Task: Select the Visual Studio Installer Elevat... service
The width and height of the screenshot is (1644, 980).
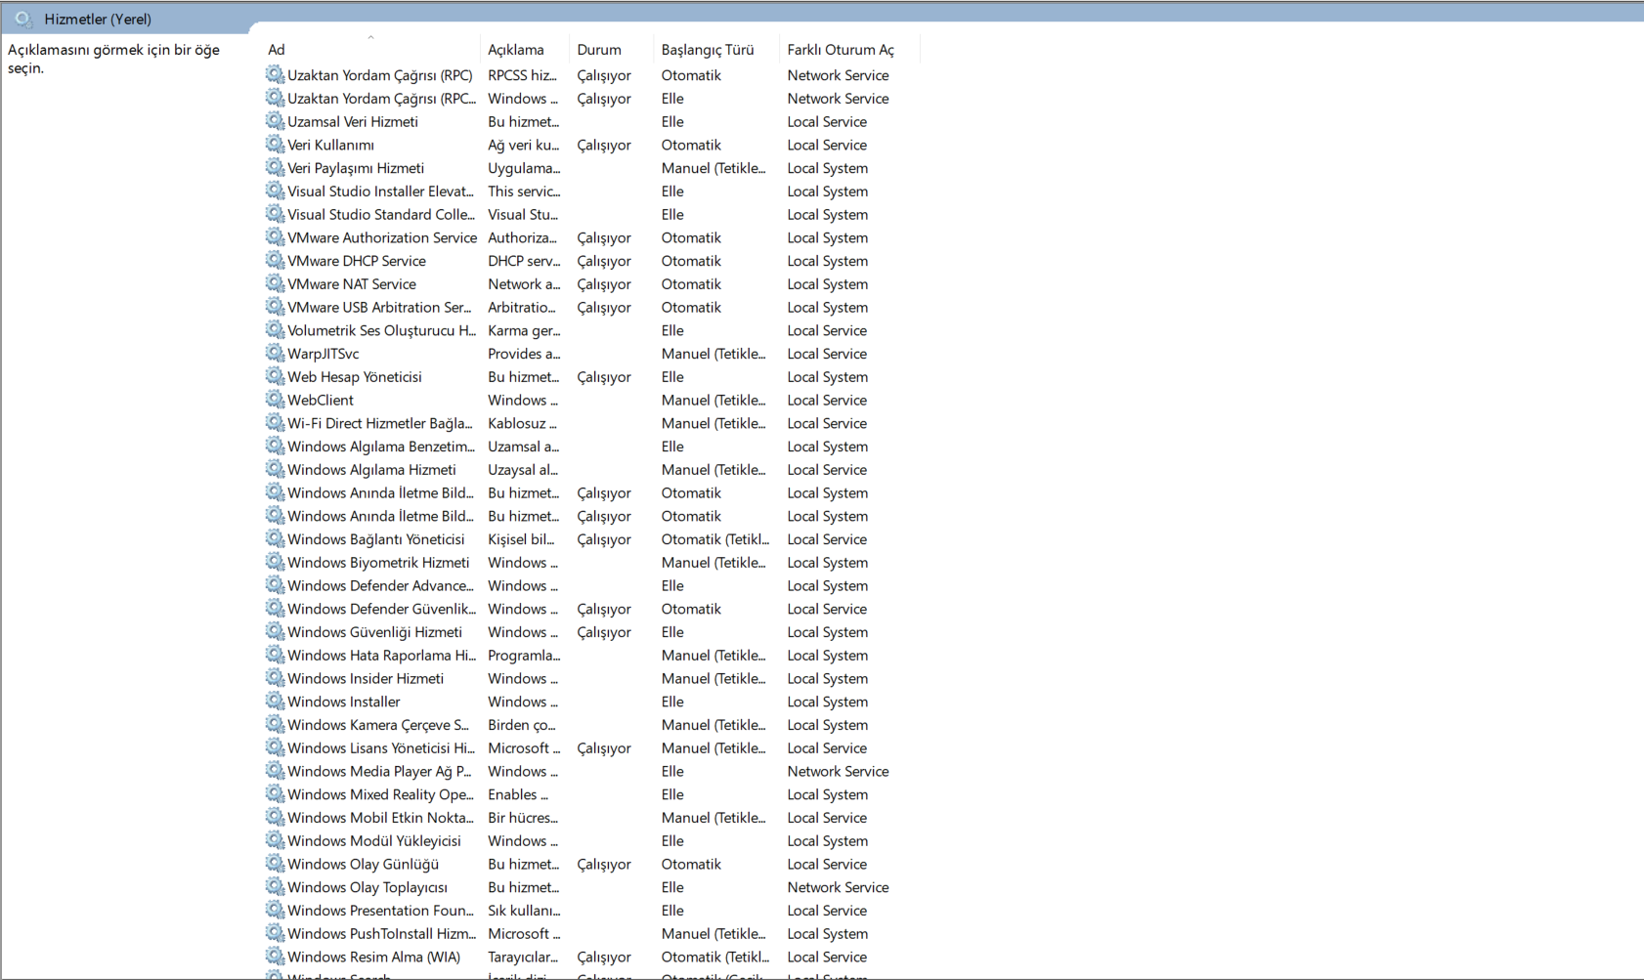Action: pos(380,192)
